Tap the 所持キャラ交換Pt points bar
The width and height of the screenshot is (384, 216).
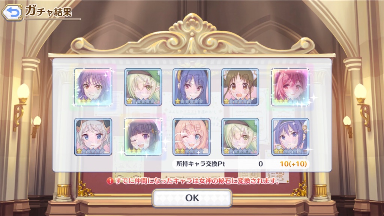pos(241,164)
